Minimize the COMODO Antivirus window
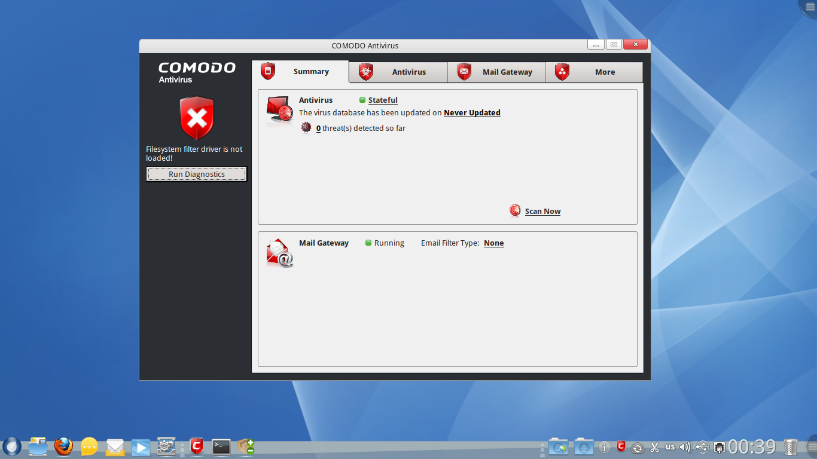This screenshot has height=459, width=817. coord(596,45)
